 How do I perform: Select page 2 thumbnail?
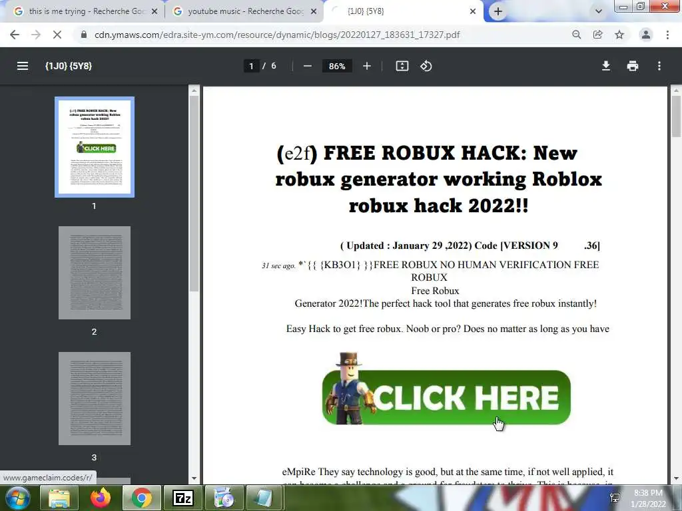click(x=95, y=272)
